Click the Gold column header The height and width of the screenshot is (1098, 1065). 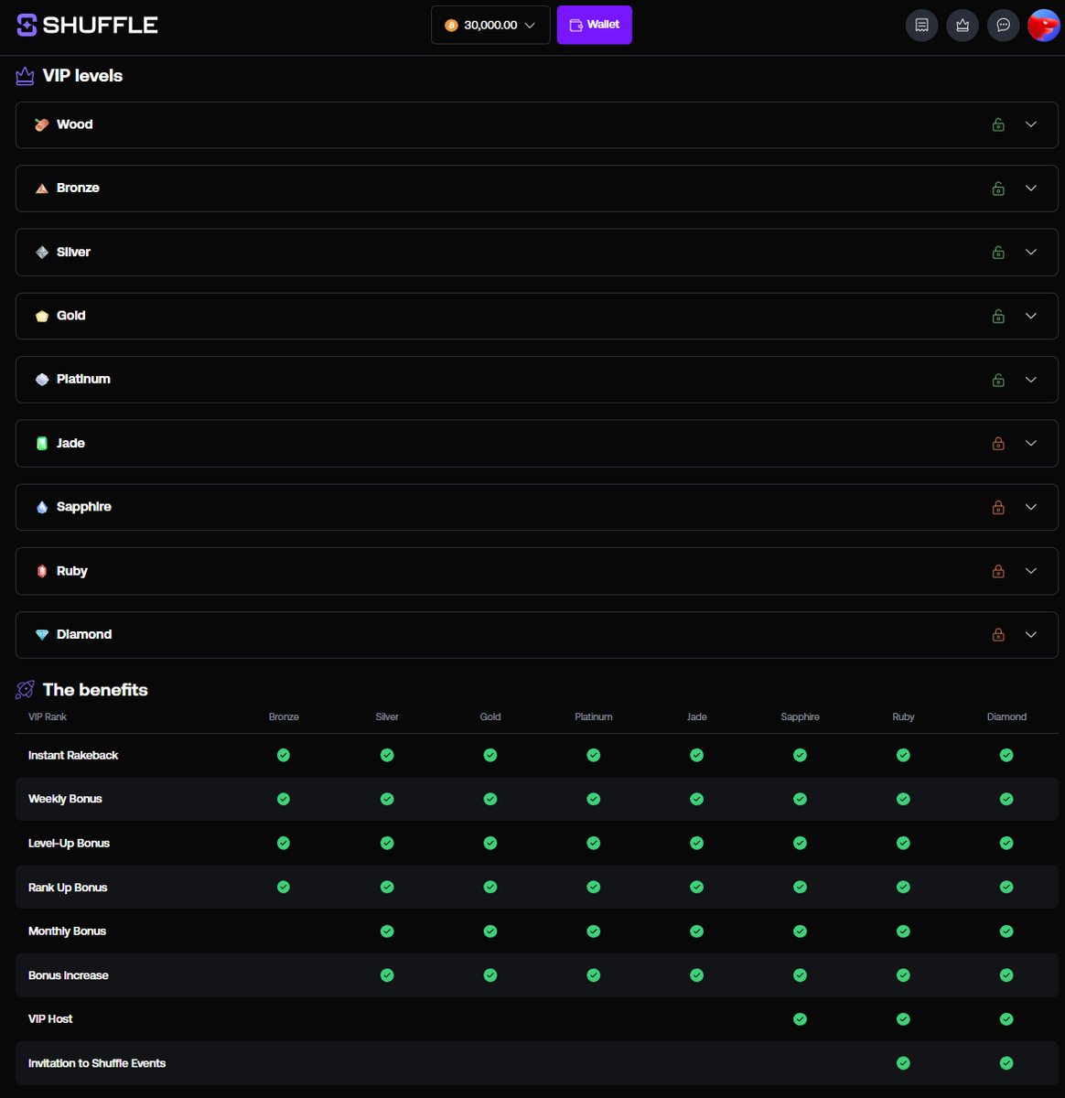(x=490, y=717)
